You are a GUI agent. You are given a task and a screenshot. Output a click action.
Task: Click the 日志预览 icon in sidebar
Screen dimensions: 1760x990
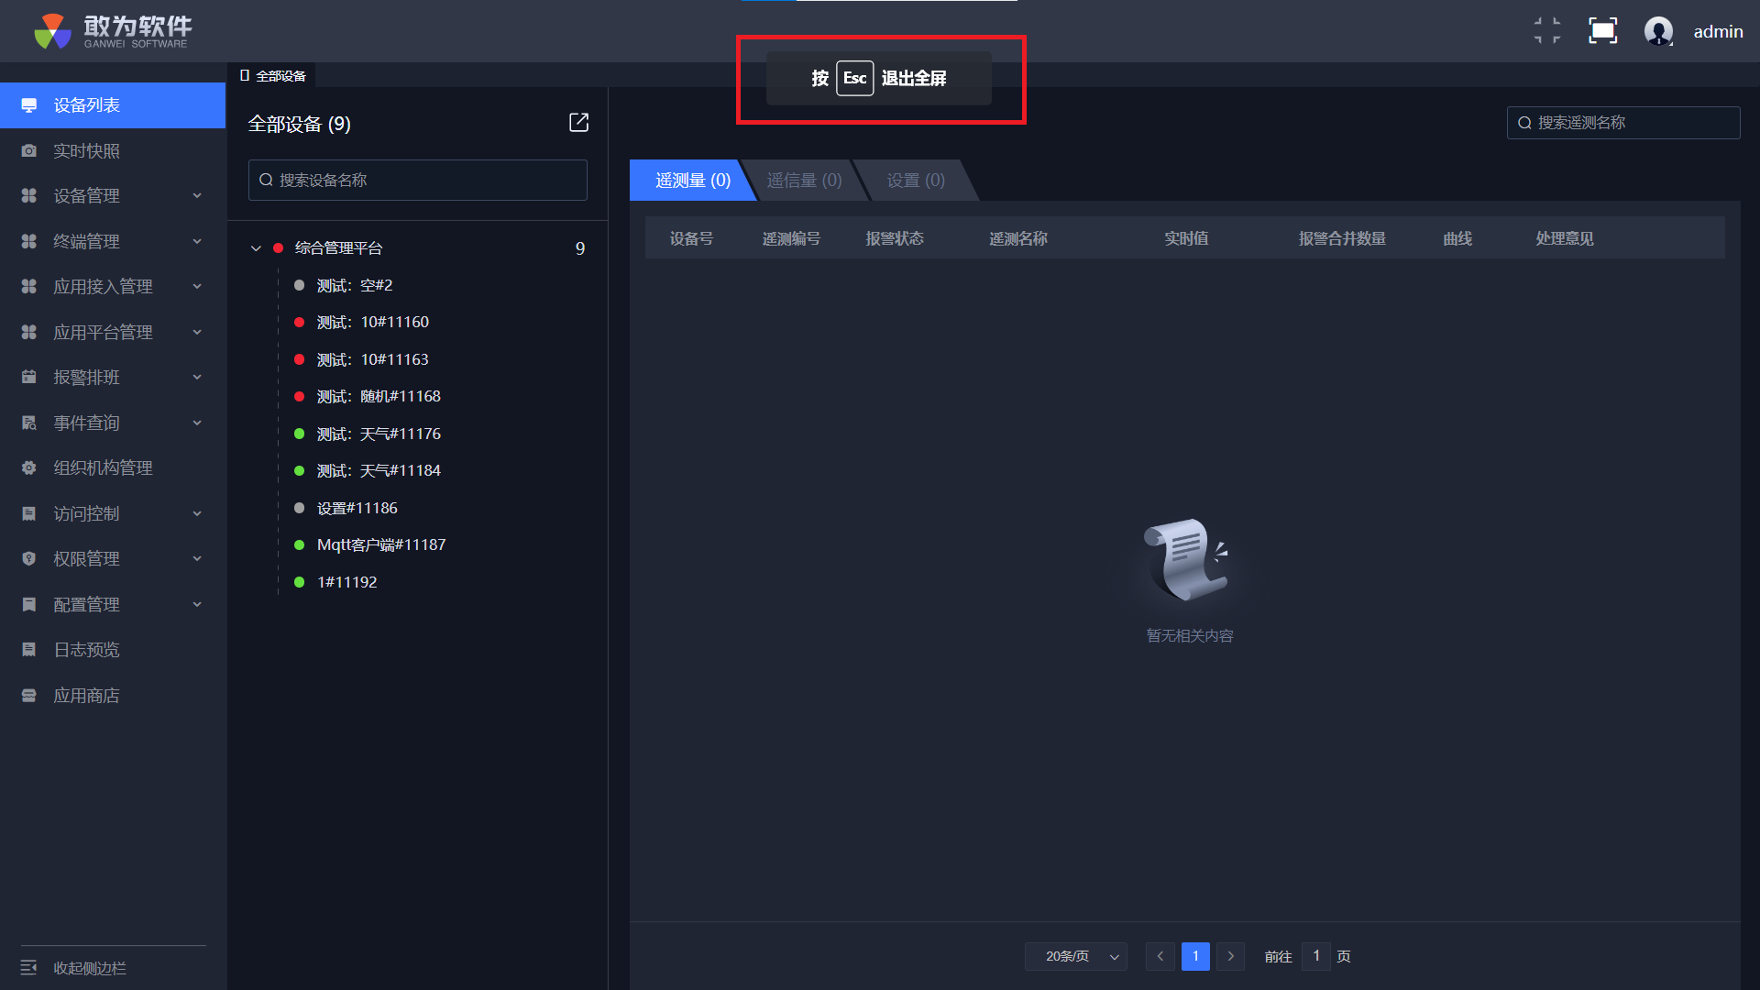click(x=29, y=650)
